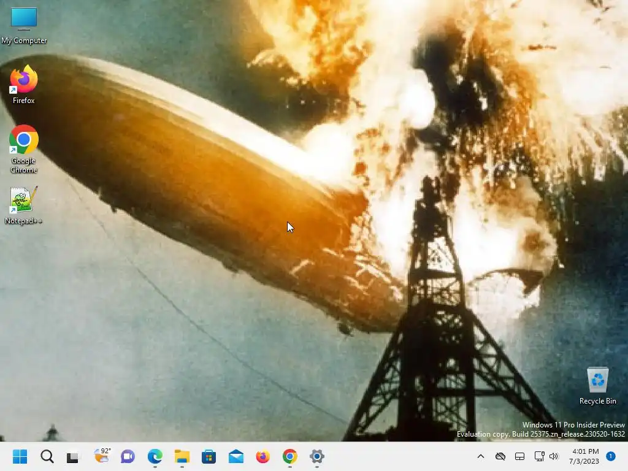Select the Notepad++ desktop shortcut
This screenshot has width=628, height=471.
pos(24,205)
